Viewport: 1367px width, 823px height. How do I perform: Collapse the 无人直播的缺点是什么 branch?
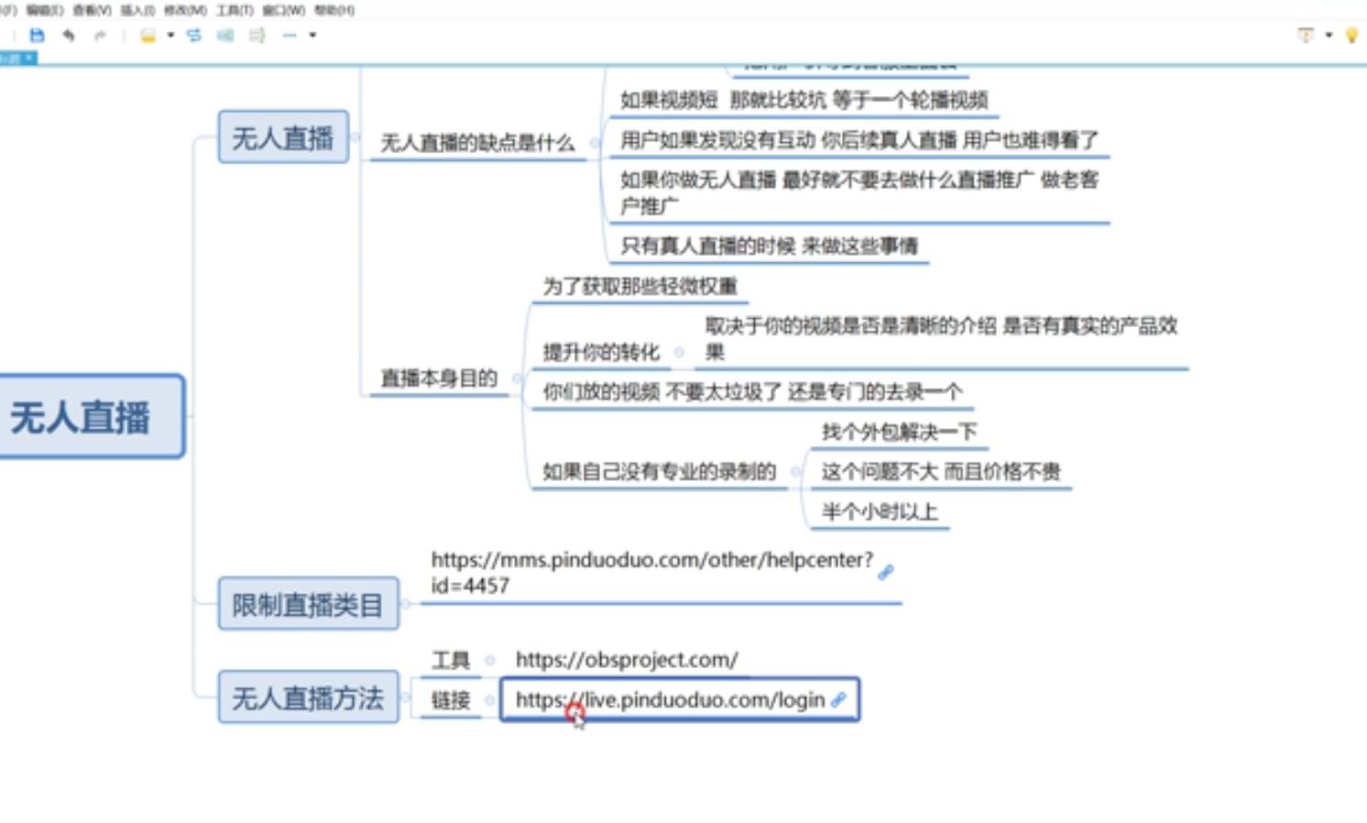tap(595, 143)
